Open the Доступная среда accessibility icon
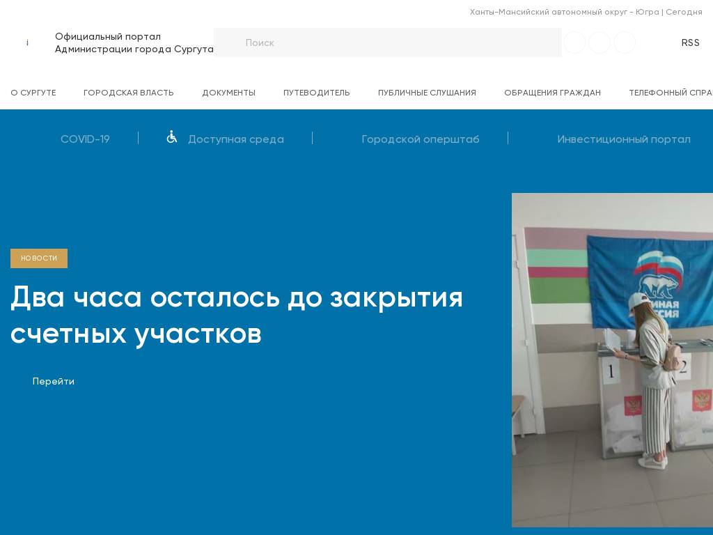Viewport: 713px width, 535px height. point(171,137)
